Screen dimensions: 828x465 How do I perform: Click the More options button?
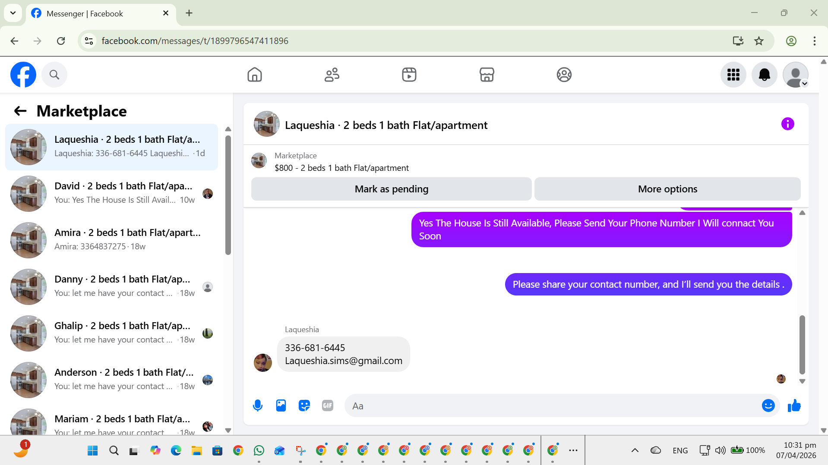[x=667, y=189]
